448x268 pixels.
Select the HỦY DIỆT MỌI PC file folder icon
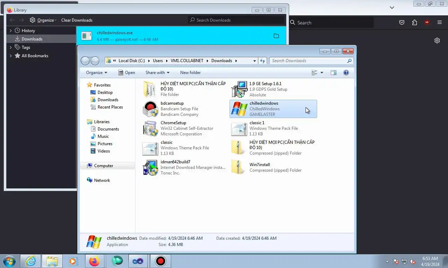coord(150,89)
